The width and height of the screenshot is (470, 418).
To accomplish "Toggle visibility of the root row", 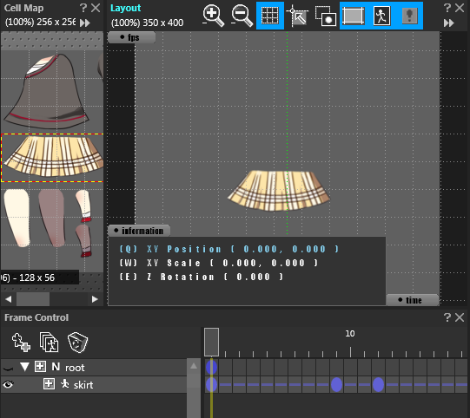I will [8, 368].
